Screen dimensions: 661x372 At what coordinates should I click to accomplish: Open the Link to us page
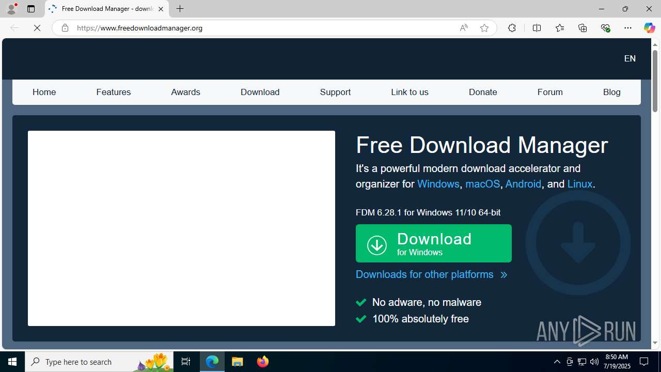click(410, 92)
